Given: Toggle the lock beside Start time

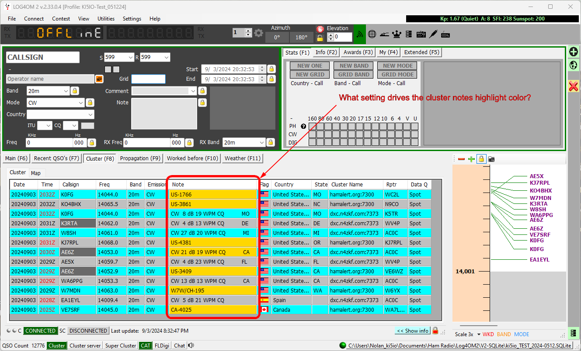Looking at the screenshot, I should tap(271, 69).
